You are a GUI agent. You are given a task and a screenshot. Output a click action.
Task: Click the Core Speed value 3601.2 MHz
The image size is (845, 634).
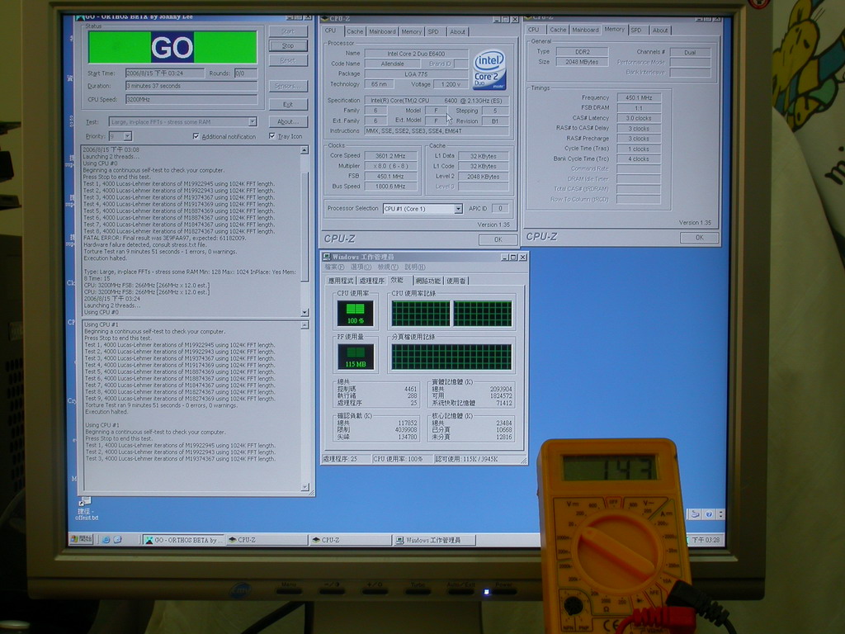pyautogui.click(x=390, y=156)
